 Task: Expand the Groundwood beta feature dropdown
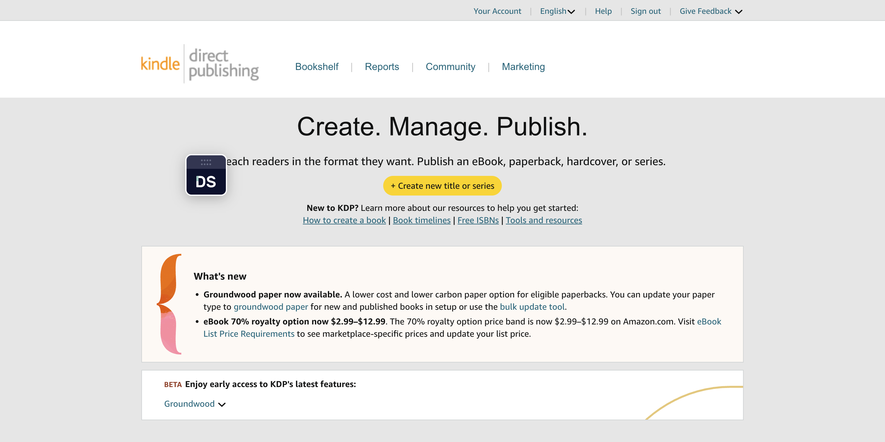195,404
